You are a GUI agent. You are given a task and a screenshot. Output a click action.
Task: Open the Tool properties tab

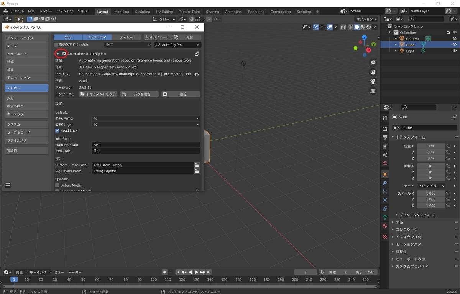pos(385,117)
